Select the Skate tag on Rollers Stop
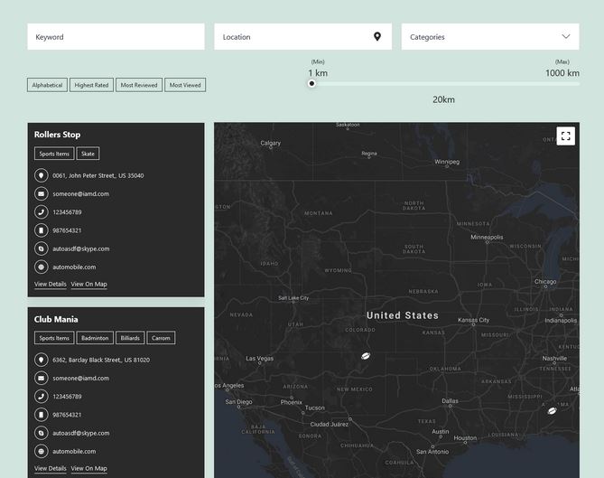Screen dimensions: 604x478 coord(88,154)
